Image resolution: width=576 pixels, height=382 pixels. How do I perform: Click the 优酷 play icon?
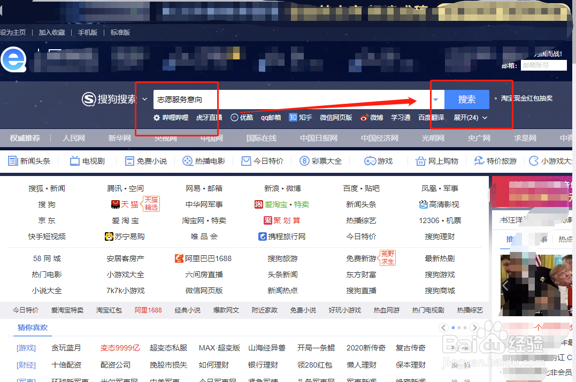(234, 118)
